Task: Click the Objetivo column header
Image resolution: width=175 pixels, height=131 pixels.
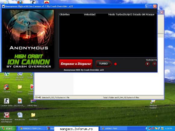Action: click(x=64, y=14)
